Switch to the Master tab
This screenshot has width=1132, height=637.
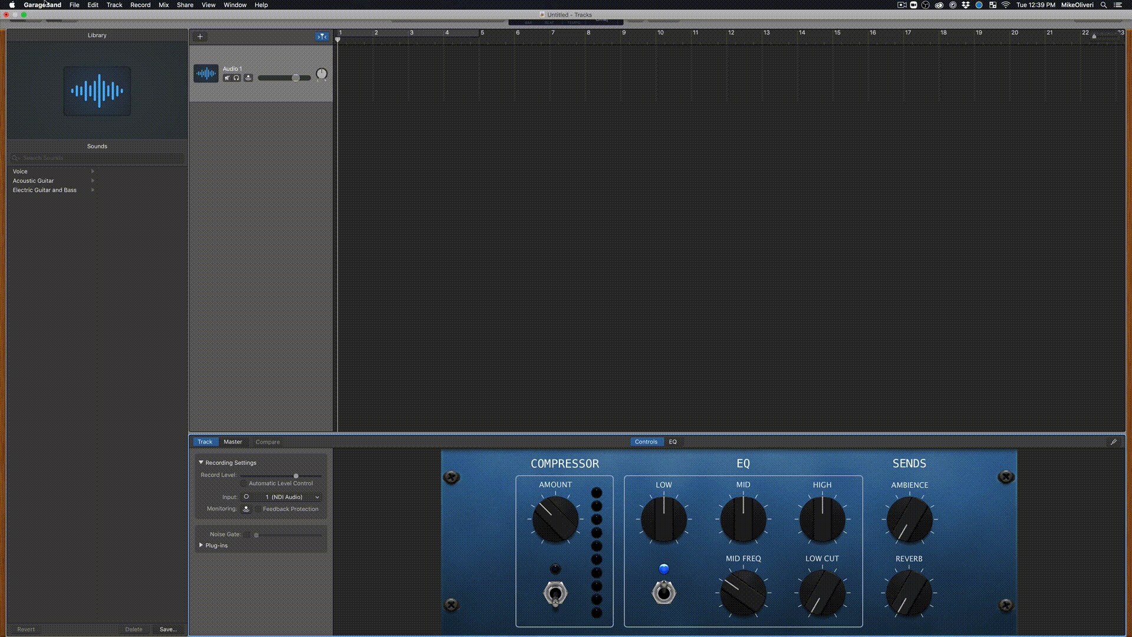click(233, 442)
